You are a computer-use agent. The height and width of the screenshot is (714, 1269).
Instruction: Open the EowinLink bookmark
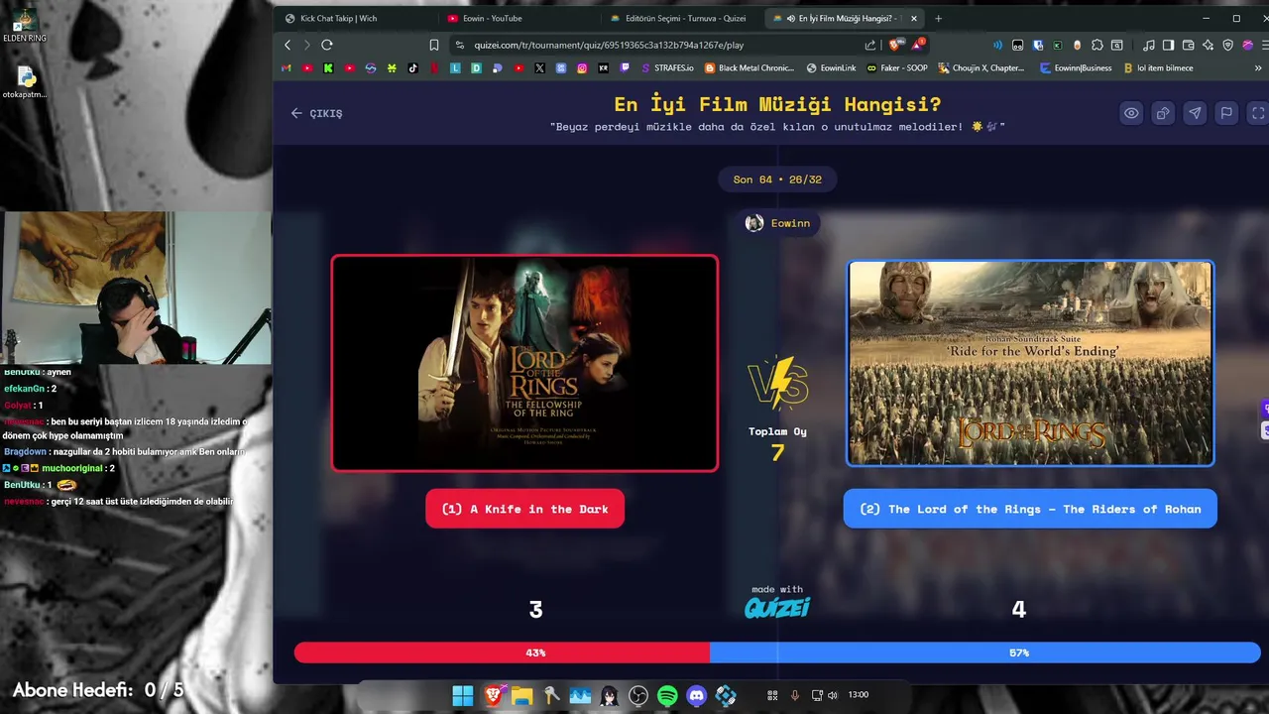point(831,68)
